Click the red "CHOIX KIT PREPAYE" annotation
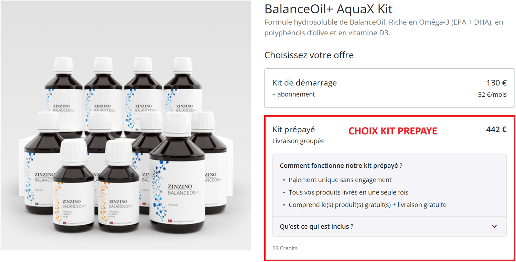The width and height of the screenshot is (516, 262). [x=393, y=131]
